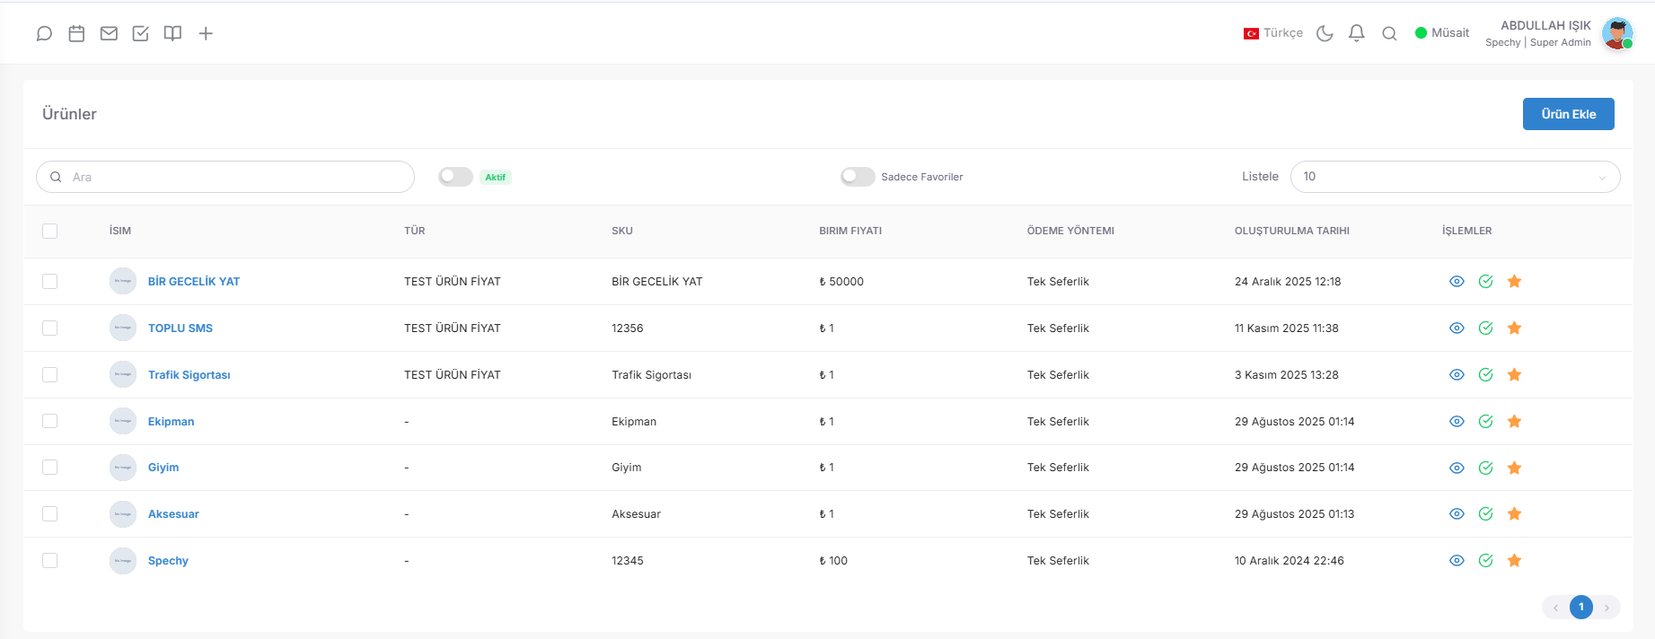The image size is (1655, 639).
Task: Go to previous page arrow
Action: (1555, 608)
